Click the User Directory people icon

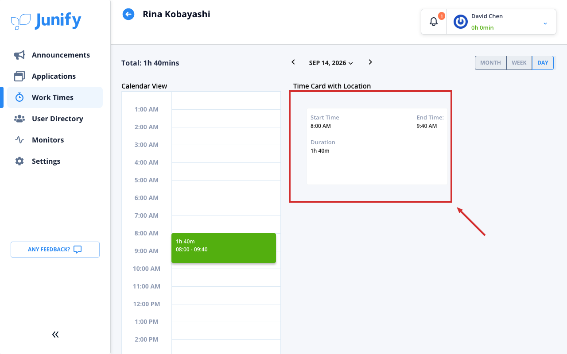pyautogui.click(x=19, y=119)
